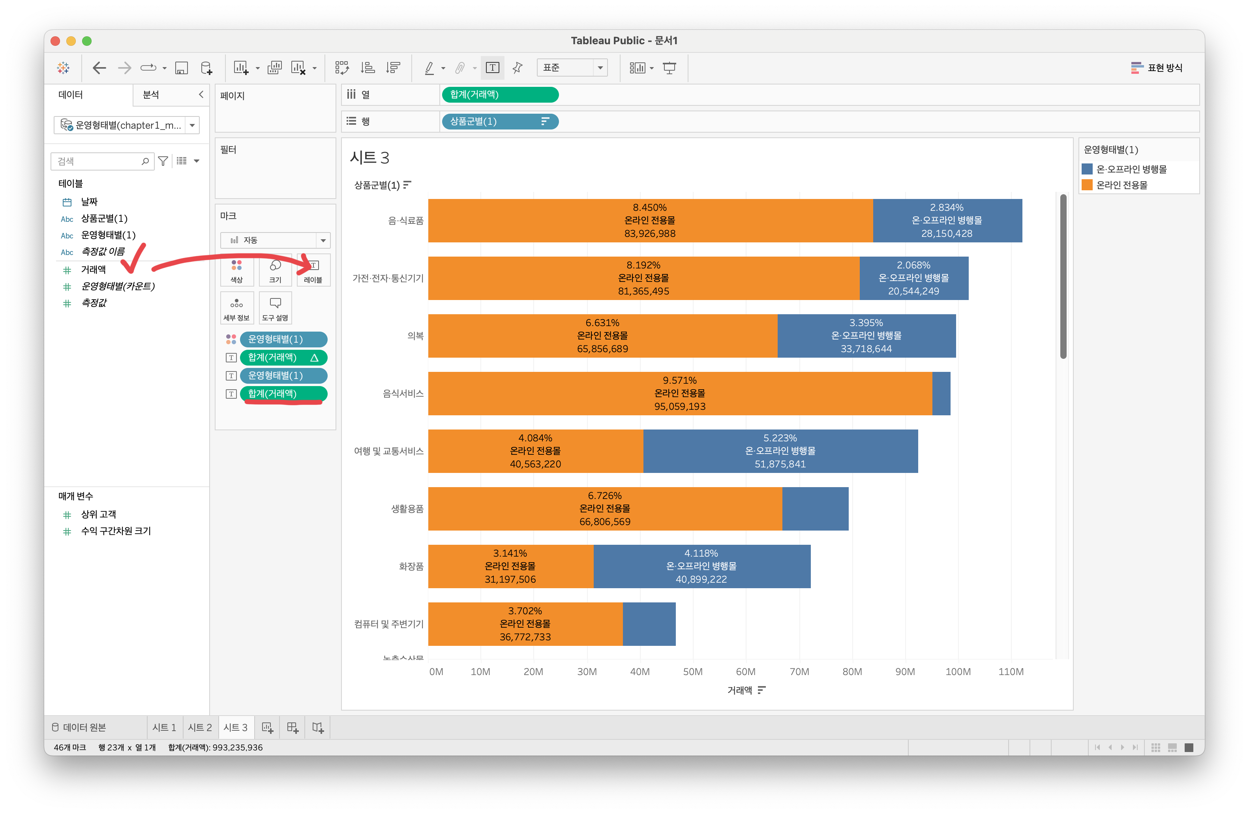Click the Add new data source icon
Screen dimensions: 1249x814
[206, 68]
